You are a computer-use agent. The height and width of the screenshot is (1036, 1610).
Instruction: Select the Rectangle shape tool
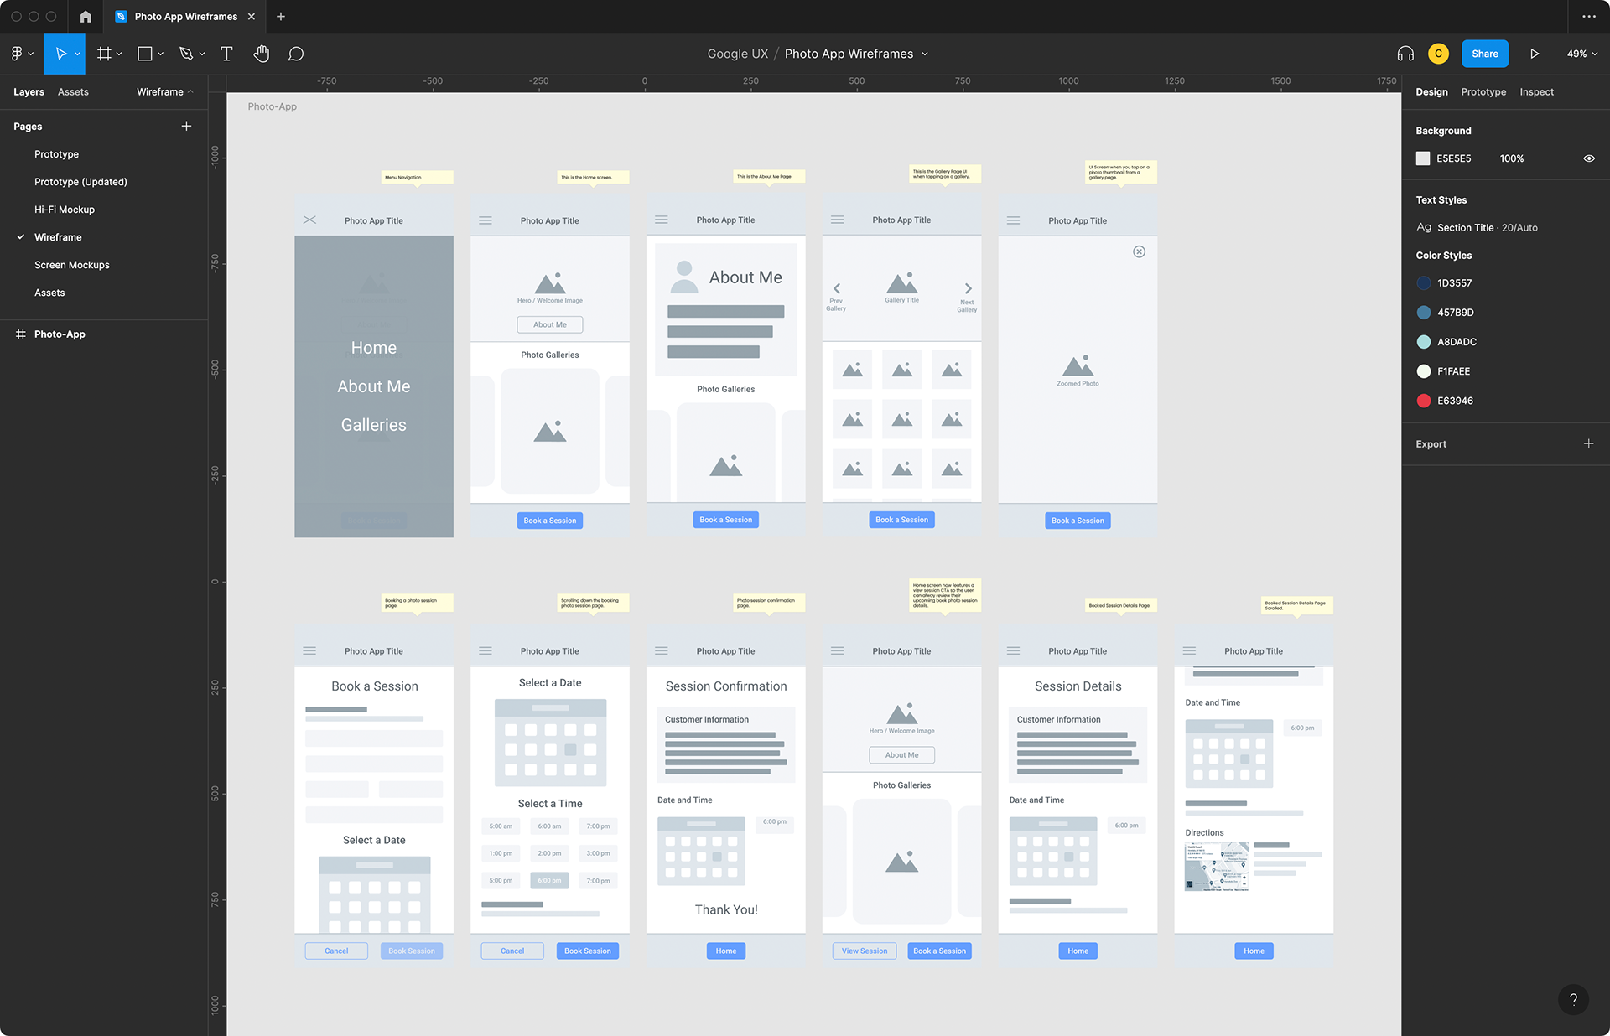(x=145, y=54)
